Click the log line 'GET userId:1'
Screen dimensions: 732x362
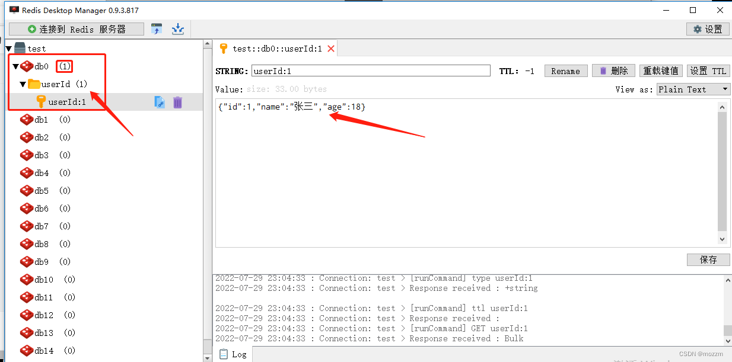(371, 328)
